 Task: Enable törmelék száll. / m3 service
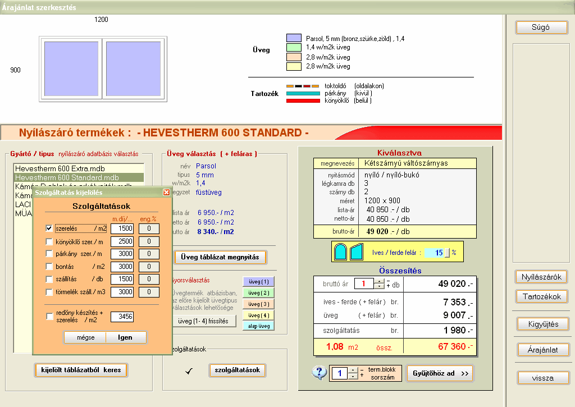pos(49,292)
